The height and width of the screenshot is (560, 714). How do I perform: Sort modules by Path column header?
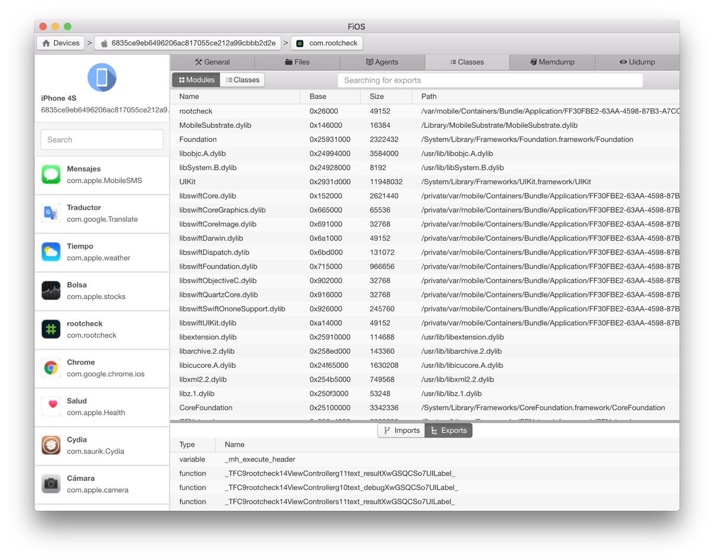point(546,96)
